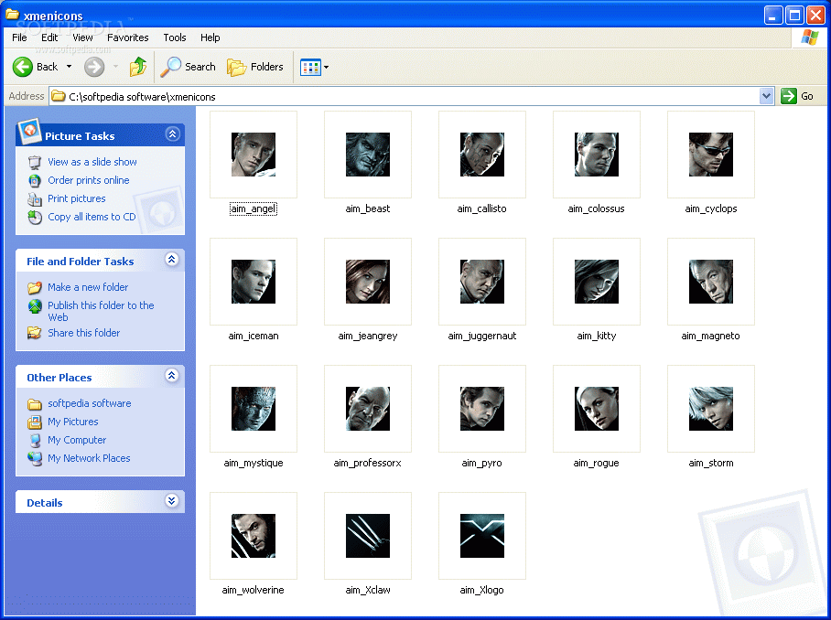Screen dimensions: 831x620
Task: Open the Address bar dropdown arrow
Action: pos(766,96)
